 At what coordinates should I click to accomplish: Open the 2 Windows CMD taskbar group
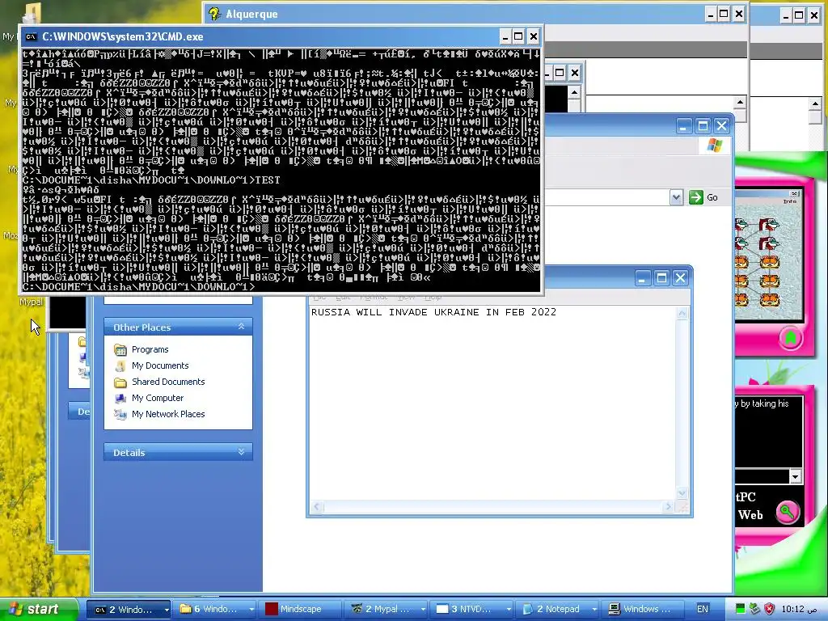pos(129,609)
